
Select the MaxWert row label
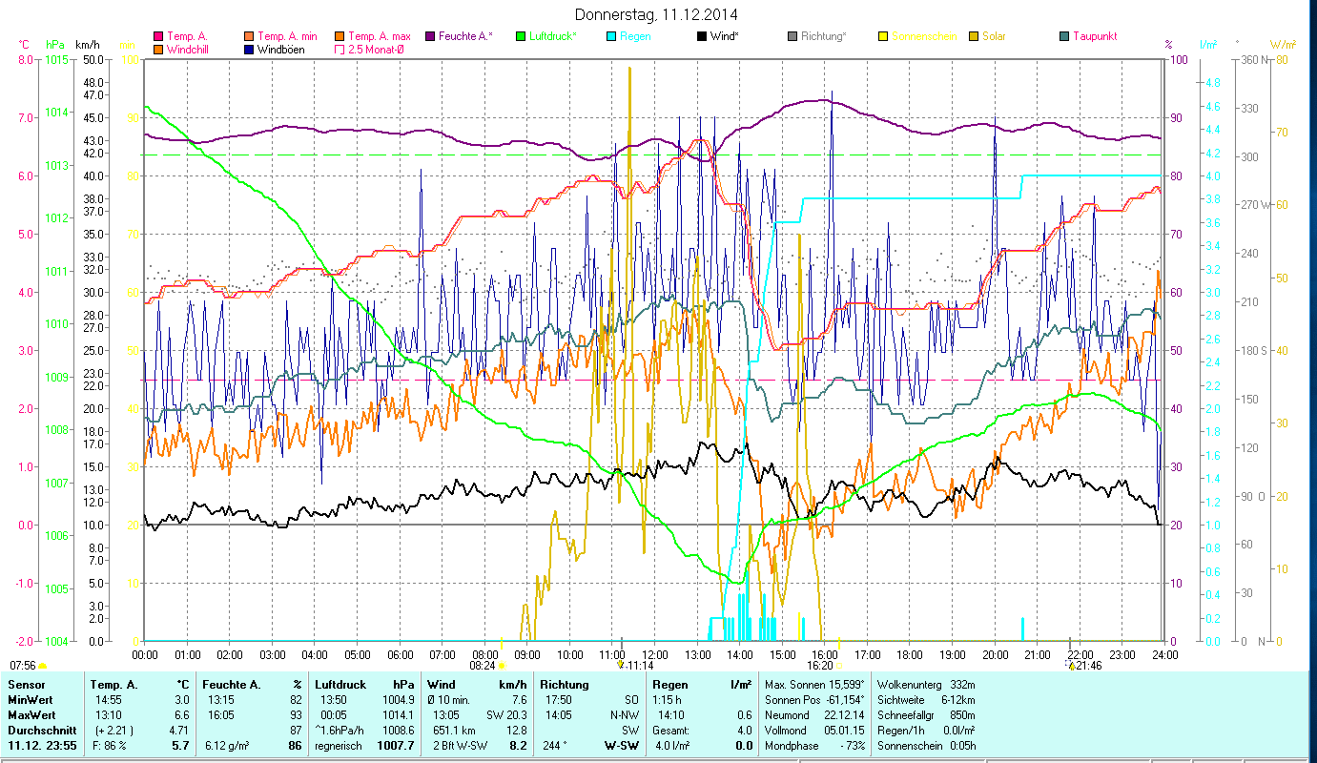[x=32, y=715]
